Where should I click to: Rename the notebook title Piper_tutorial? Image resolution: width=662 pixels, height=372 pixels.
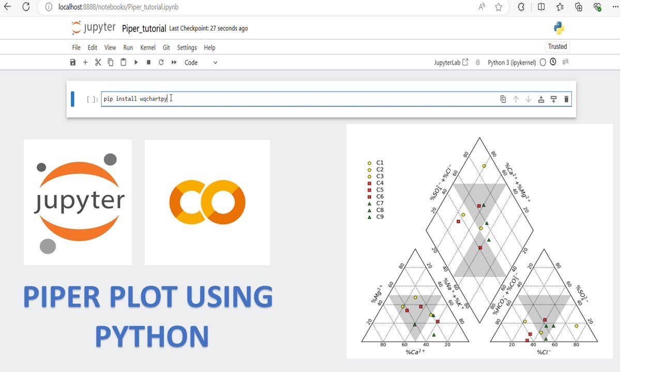144,28
